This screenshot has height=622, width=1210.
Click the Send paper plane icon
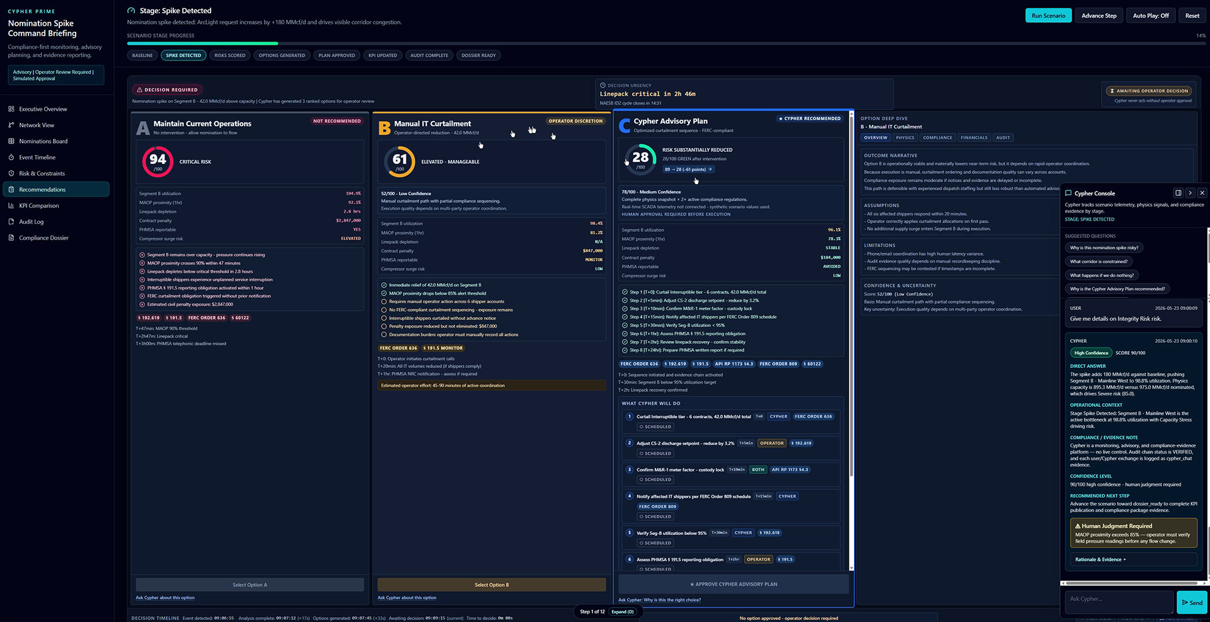pos(1185,602)
